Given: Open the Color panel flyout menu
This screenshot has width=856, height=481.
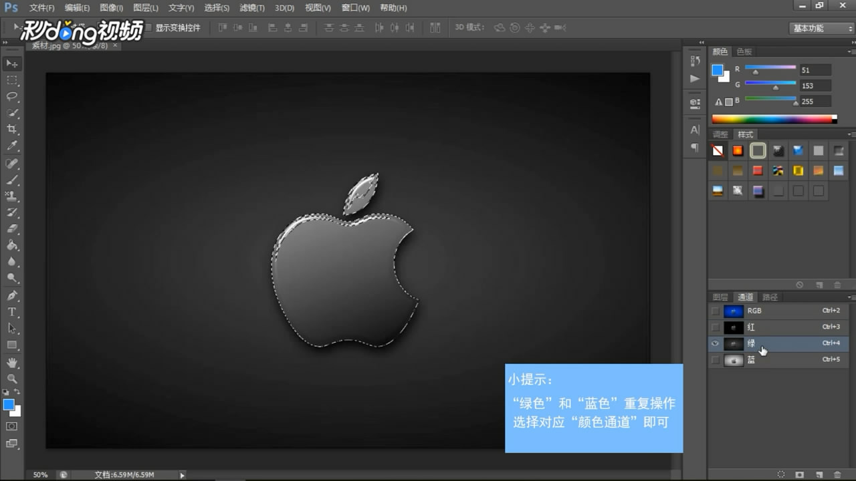Looking at the screenshot, I should coord(851,51).
